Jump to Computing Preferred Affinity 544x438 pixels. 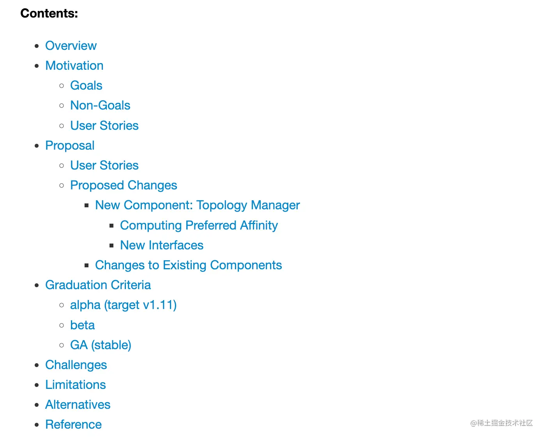point(199,225)
